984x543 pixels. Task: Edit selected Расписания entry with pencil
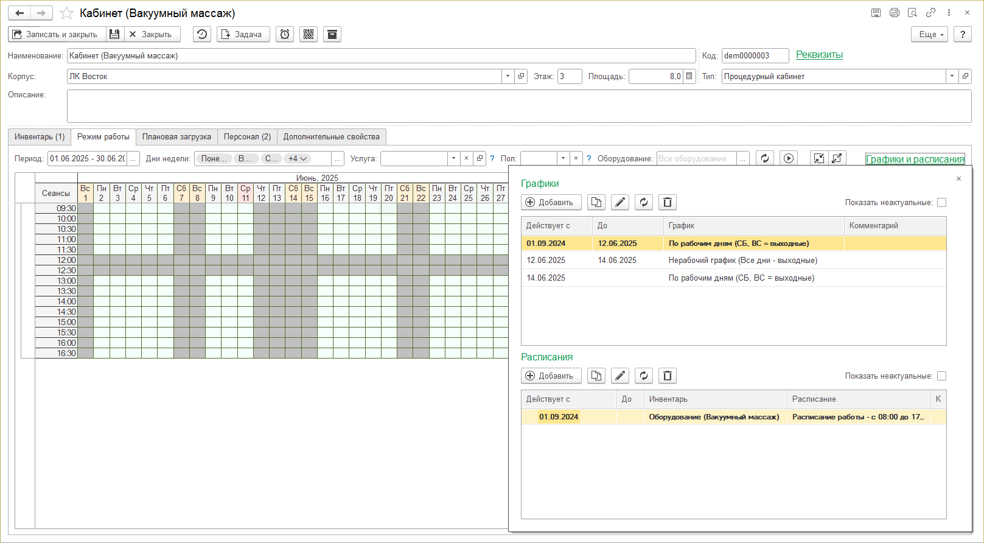[619, 376]
